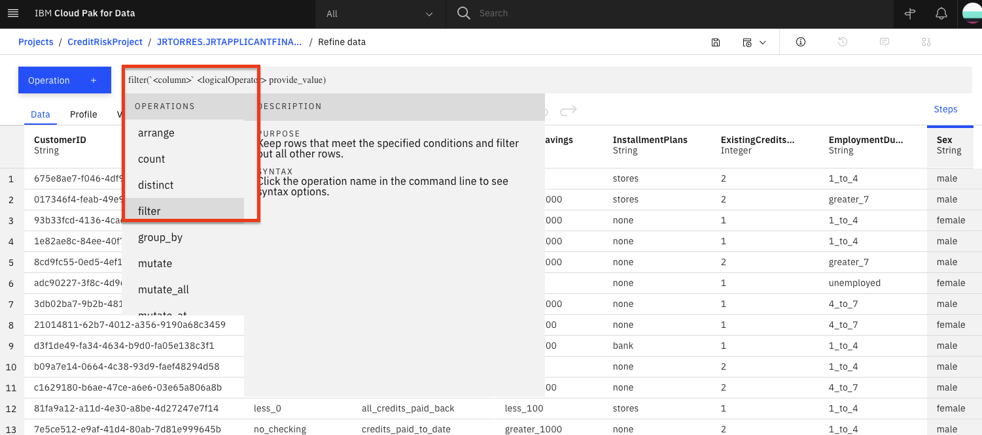Viewport: 982px width, 435px height.
Task: Expand the All search scope dropdown
Action: coord(379,14)
